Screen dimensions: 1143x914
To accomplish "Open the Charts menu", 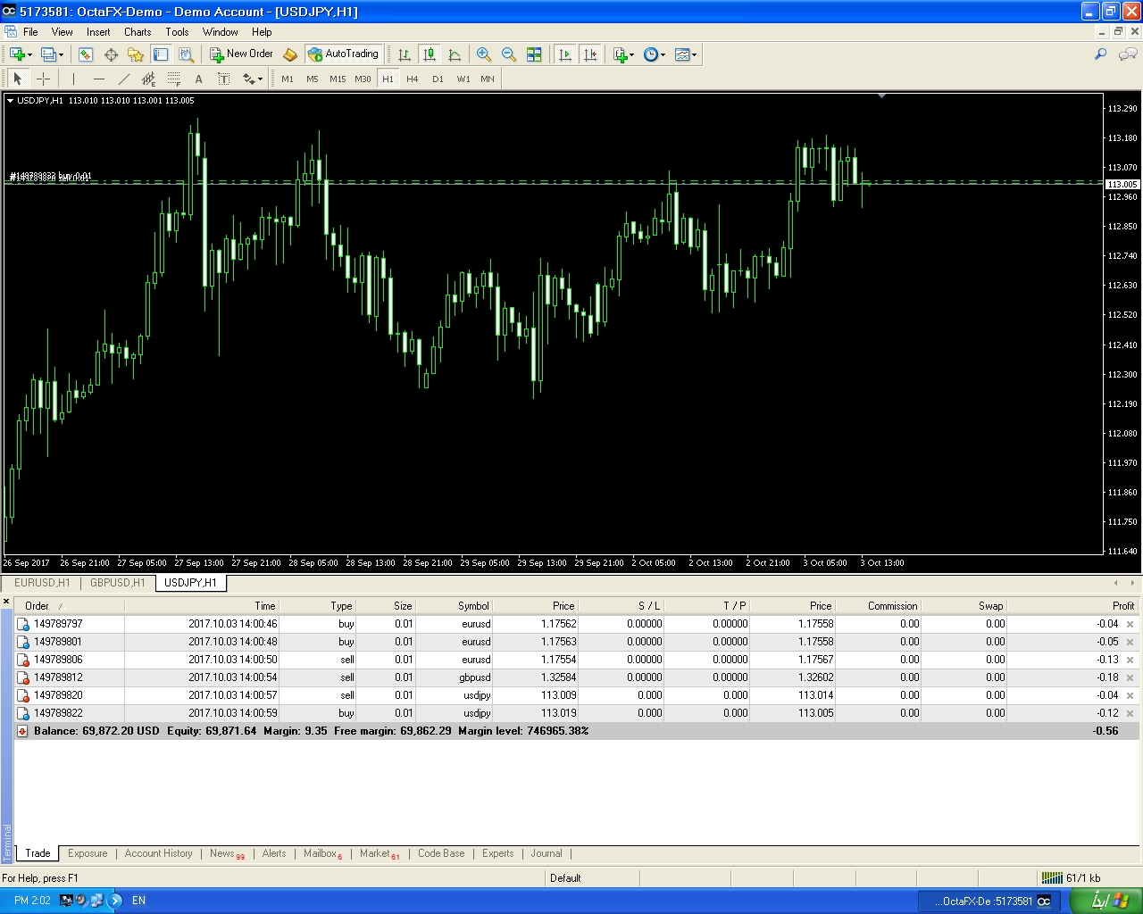I will 138,32.
